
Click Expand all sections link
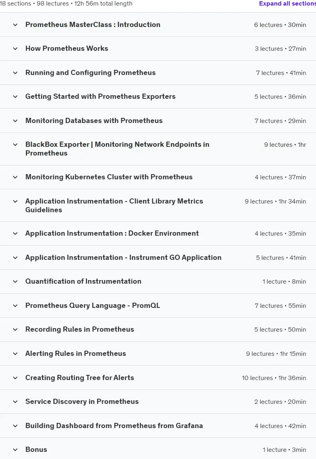point(287,4)
